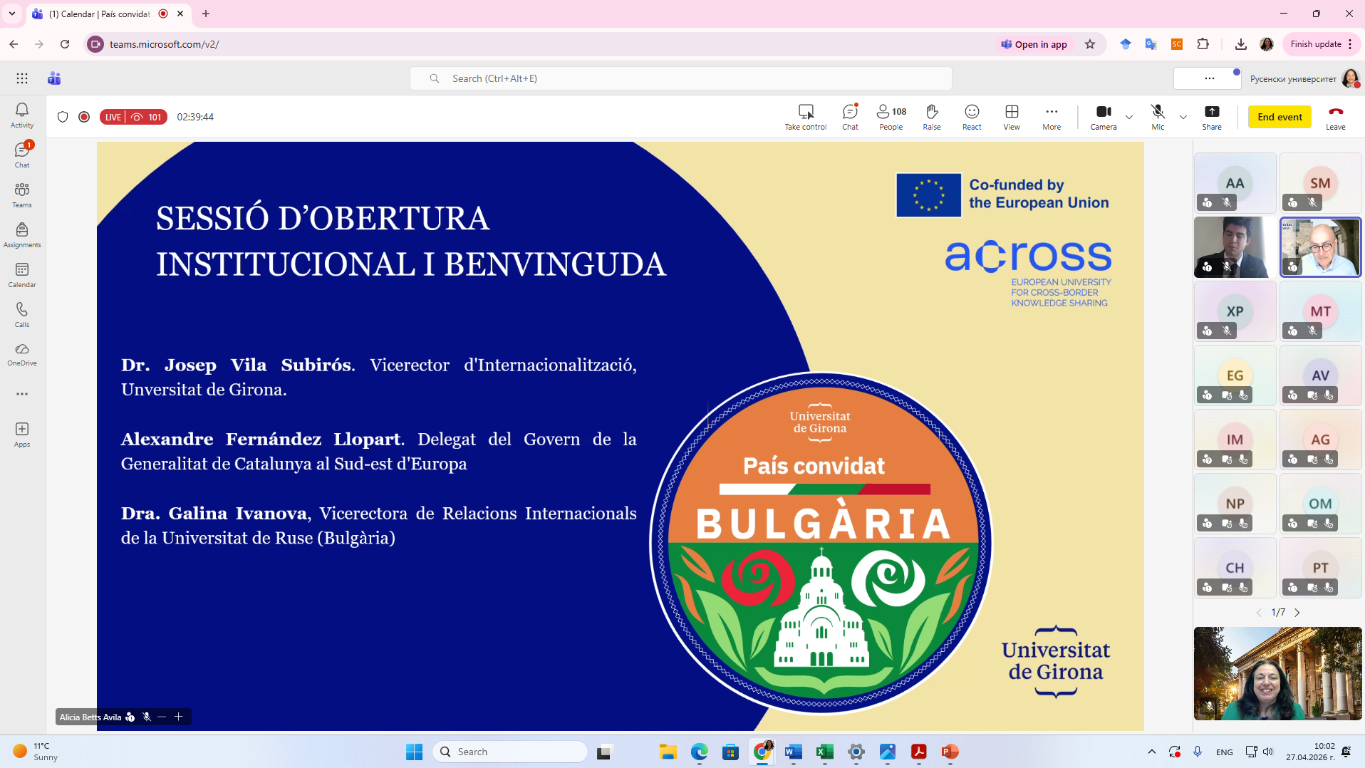The width and height of the screenshot is (1365, 768).
Task: Open Apps store in left sidebar
Action: (x=22, y=434)
